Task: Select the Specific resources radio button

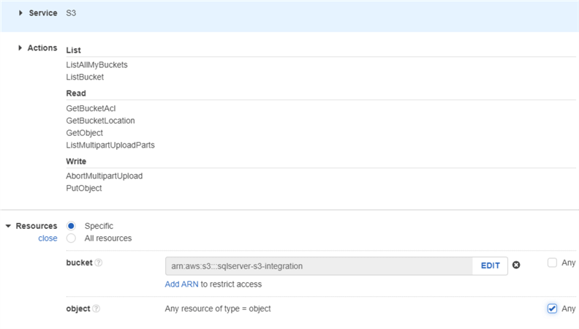Action: [x=71, y=226]
